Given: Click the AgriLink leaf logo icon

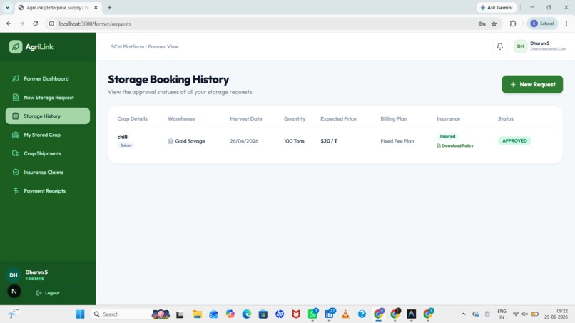Looking at the screenshot, I should 16,47.
